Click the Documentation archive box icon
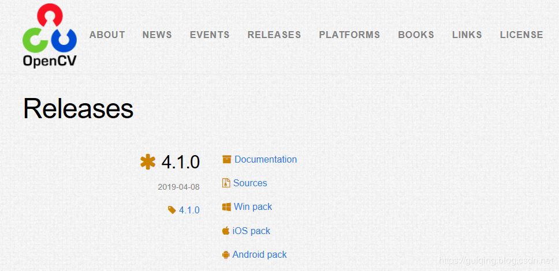Screen dimensions: 559x271 pos(226,160)
